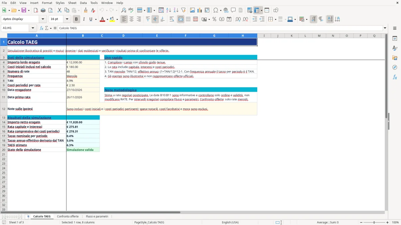The image size is (401, 225).
Task: Open the sidebar Styles deck
Action: pyautogui.click(x=395, y=48)
